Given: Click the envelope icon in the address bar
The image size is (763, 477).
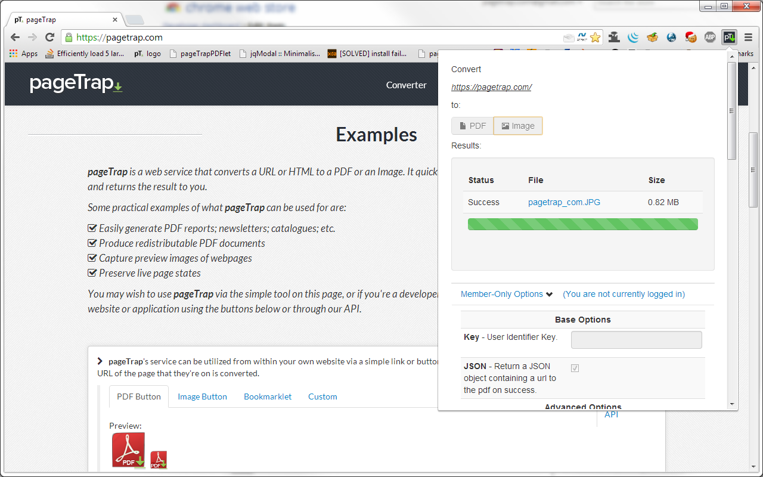Looking at the screenshot, I should pyautogui.click(x=569, y=38).
